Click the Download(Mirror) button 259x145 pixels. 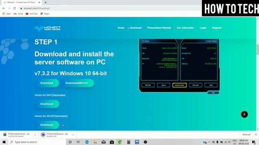point(76,83)
